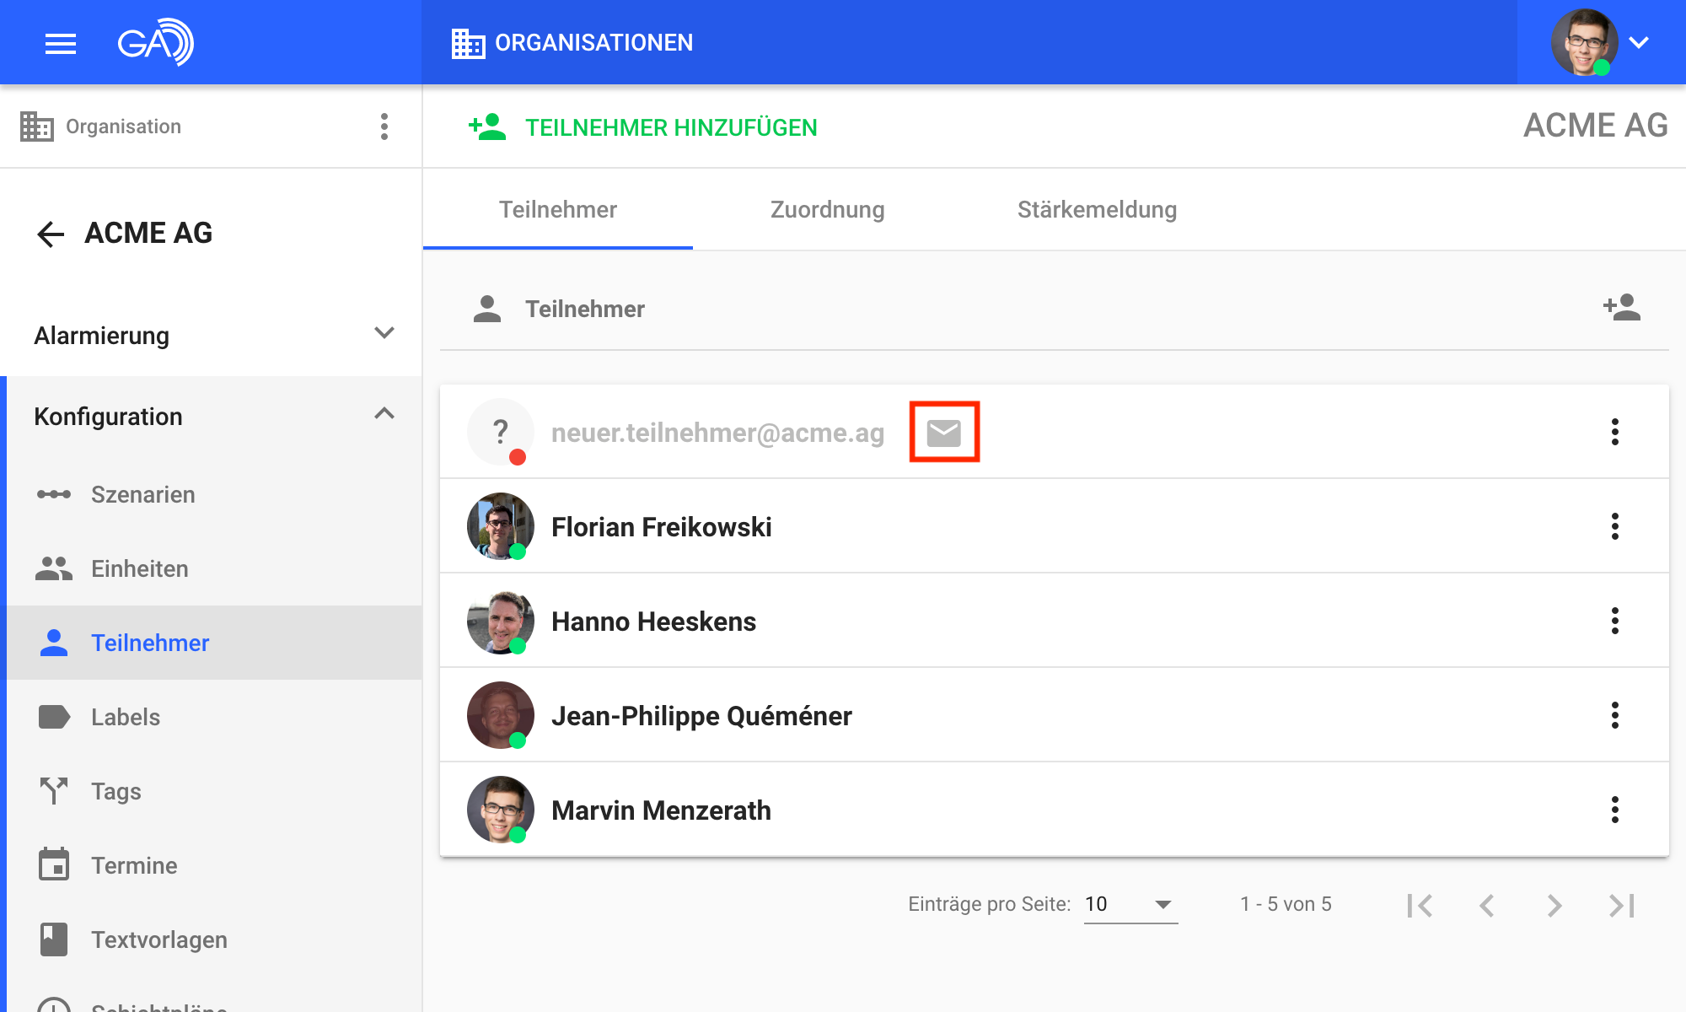Image resolution: width=1686 pixels, height=1012 pixels.
Task: Click the envelope invitation icon for neuer.teilnehmer
Action: coord(943,433)
